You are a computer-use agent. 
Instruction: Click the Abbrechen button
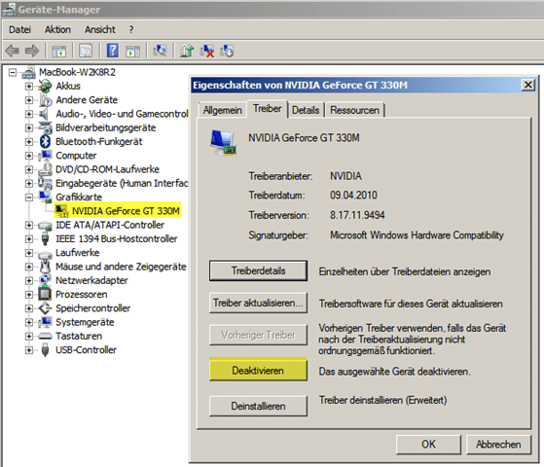tap(498, 445)
